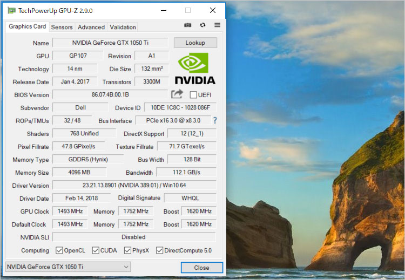Toggle the OpenCL checkbox
405x280 pixels.
(x=59, y=250)
